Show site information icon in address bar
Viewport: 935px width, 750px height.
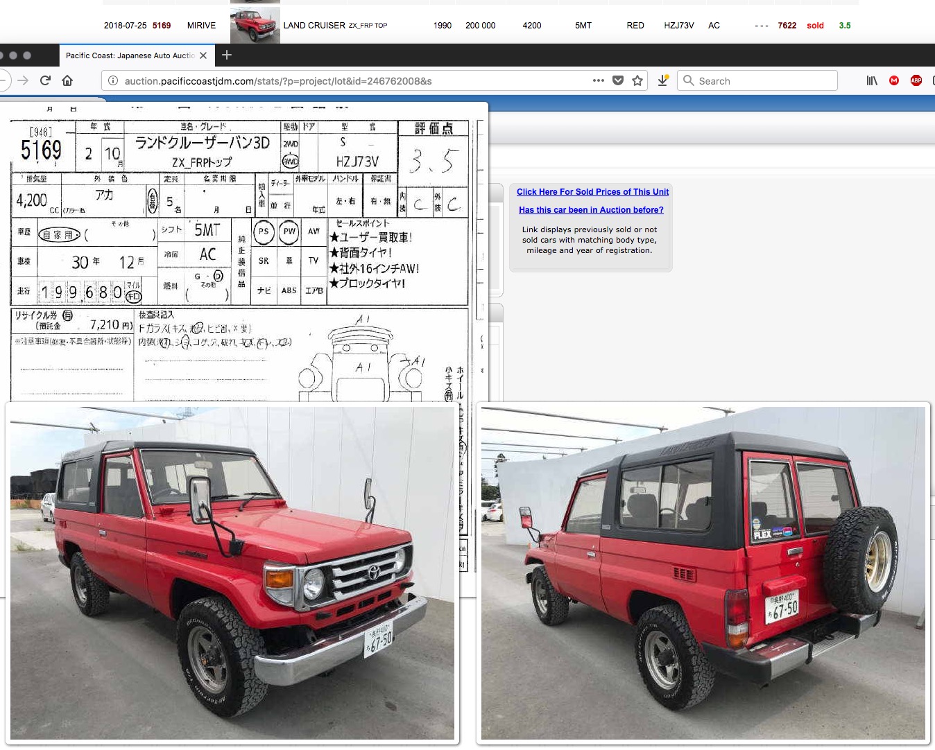pos(113,81)
